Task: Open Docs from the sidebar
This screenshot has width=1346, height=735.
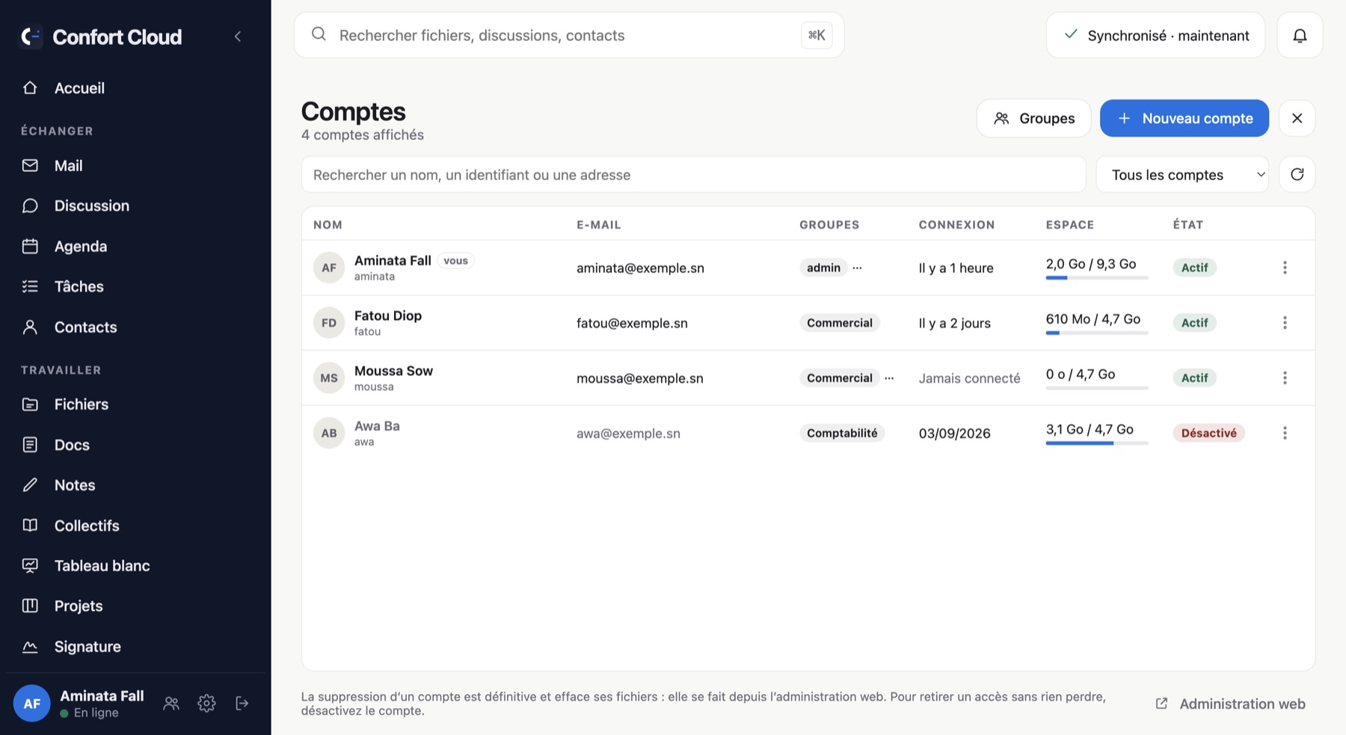Action: click(x=135, y=445)
